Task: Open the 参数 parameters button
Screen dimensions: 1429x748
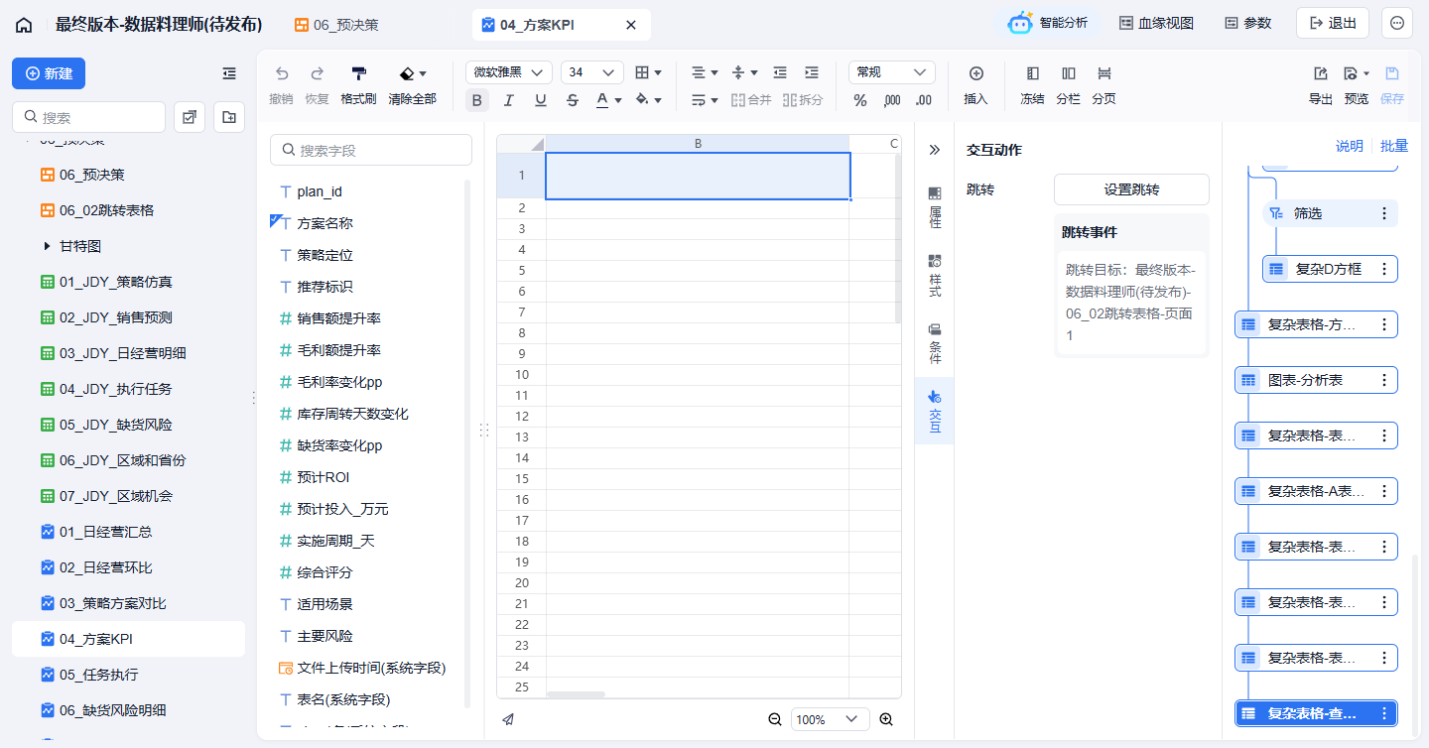Action: pyautogui.click(x=1247, y=23)
